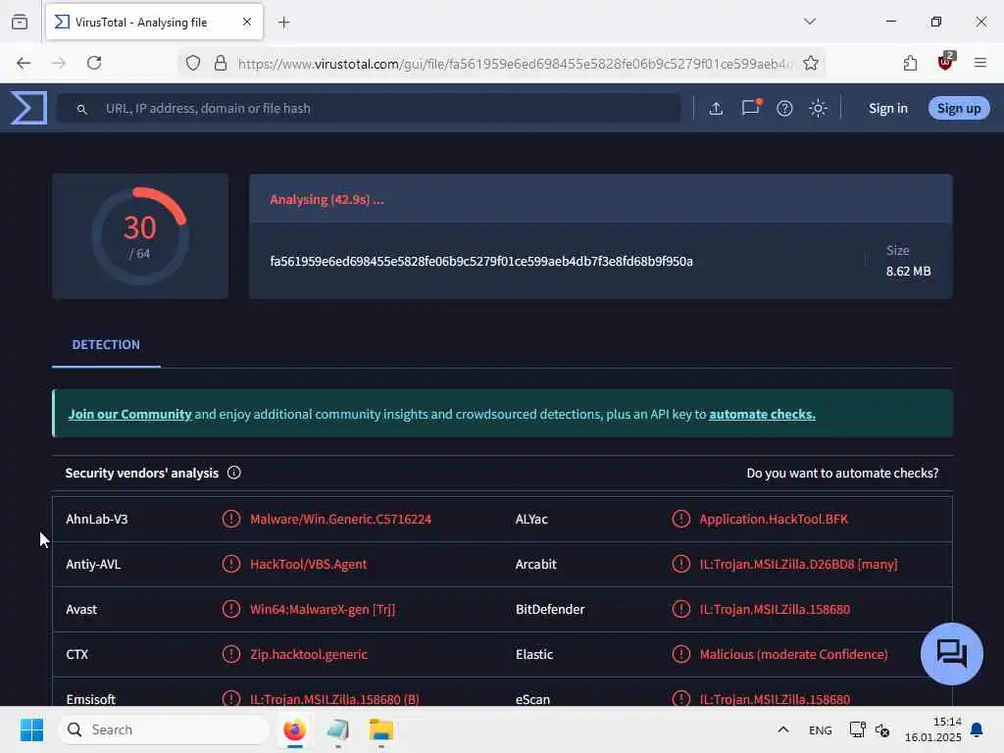Click the Malware/Win.Generic.C5716224 detection
The width and height of the screenshot is (1004, 753).
[x=340, y=520]
